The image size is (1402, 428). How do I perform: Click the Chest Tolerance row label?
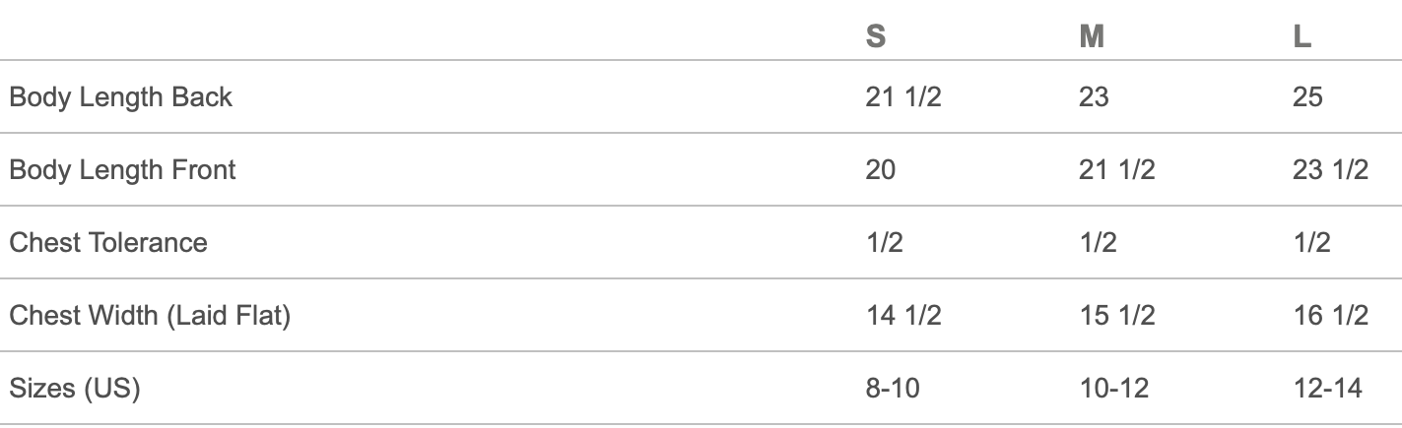pyautogui.click(x=108, y=242)
